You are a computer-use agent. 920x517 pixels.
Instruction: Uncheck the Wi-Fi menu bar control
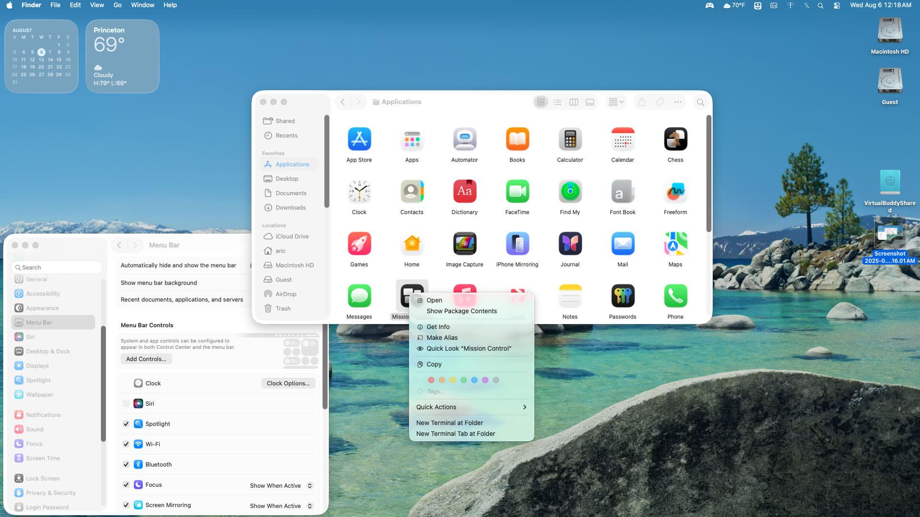pos(126,444)
